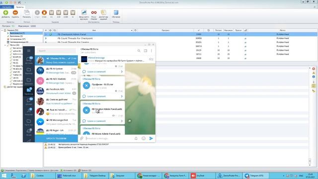This screenshot has height=179, width=318.
Task: Click the Показать threads icon in ribbon
Action: 26,12
